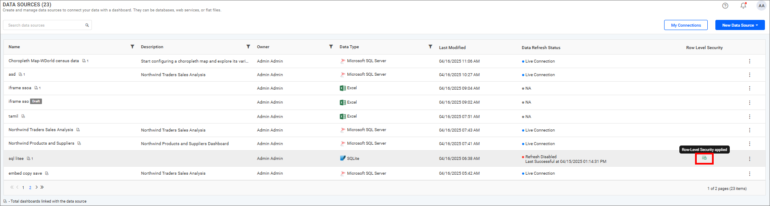This screenshot has height=206, width=770.
Task: Expand the New Data Source dropdown
Action: [x=740, y=25]
